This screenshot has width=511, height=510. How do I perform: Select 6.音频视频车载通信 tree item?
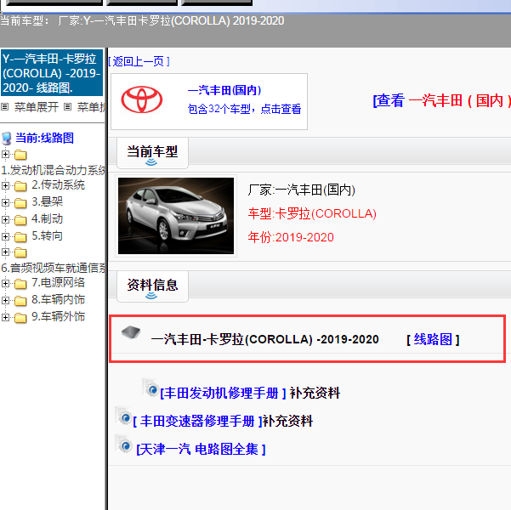tap(53, 268)
